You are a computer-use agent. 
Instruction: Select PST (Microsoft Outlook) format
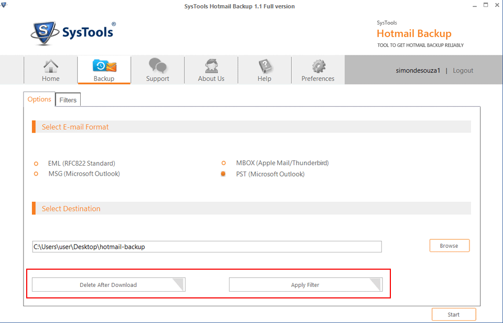click(x=223, y=174)
